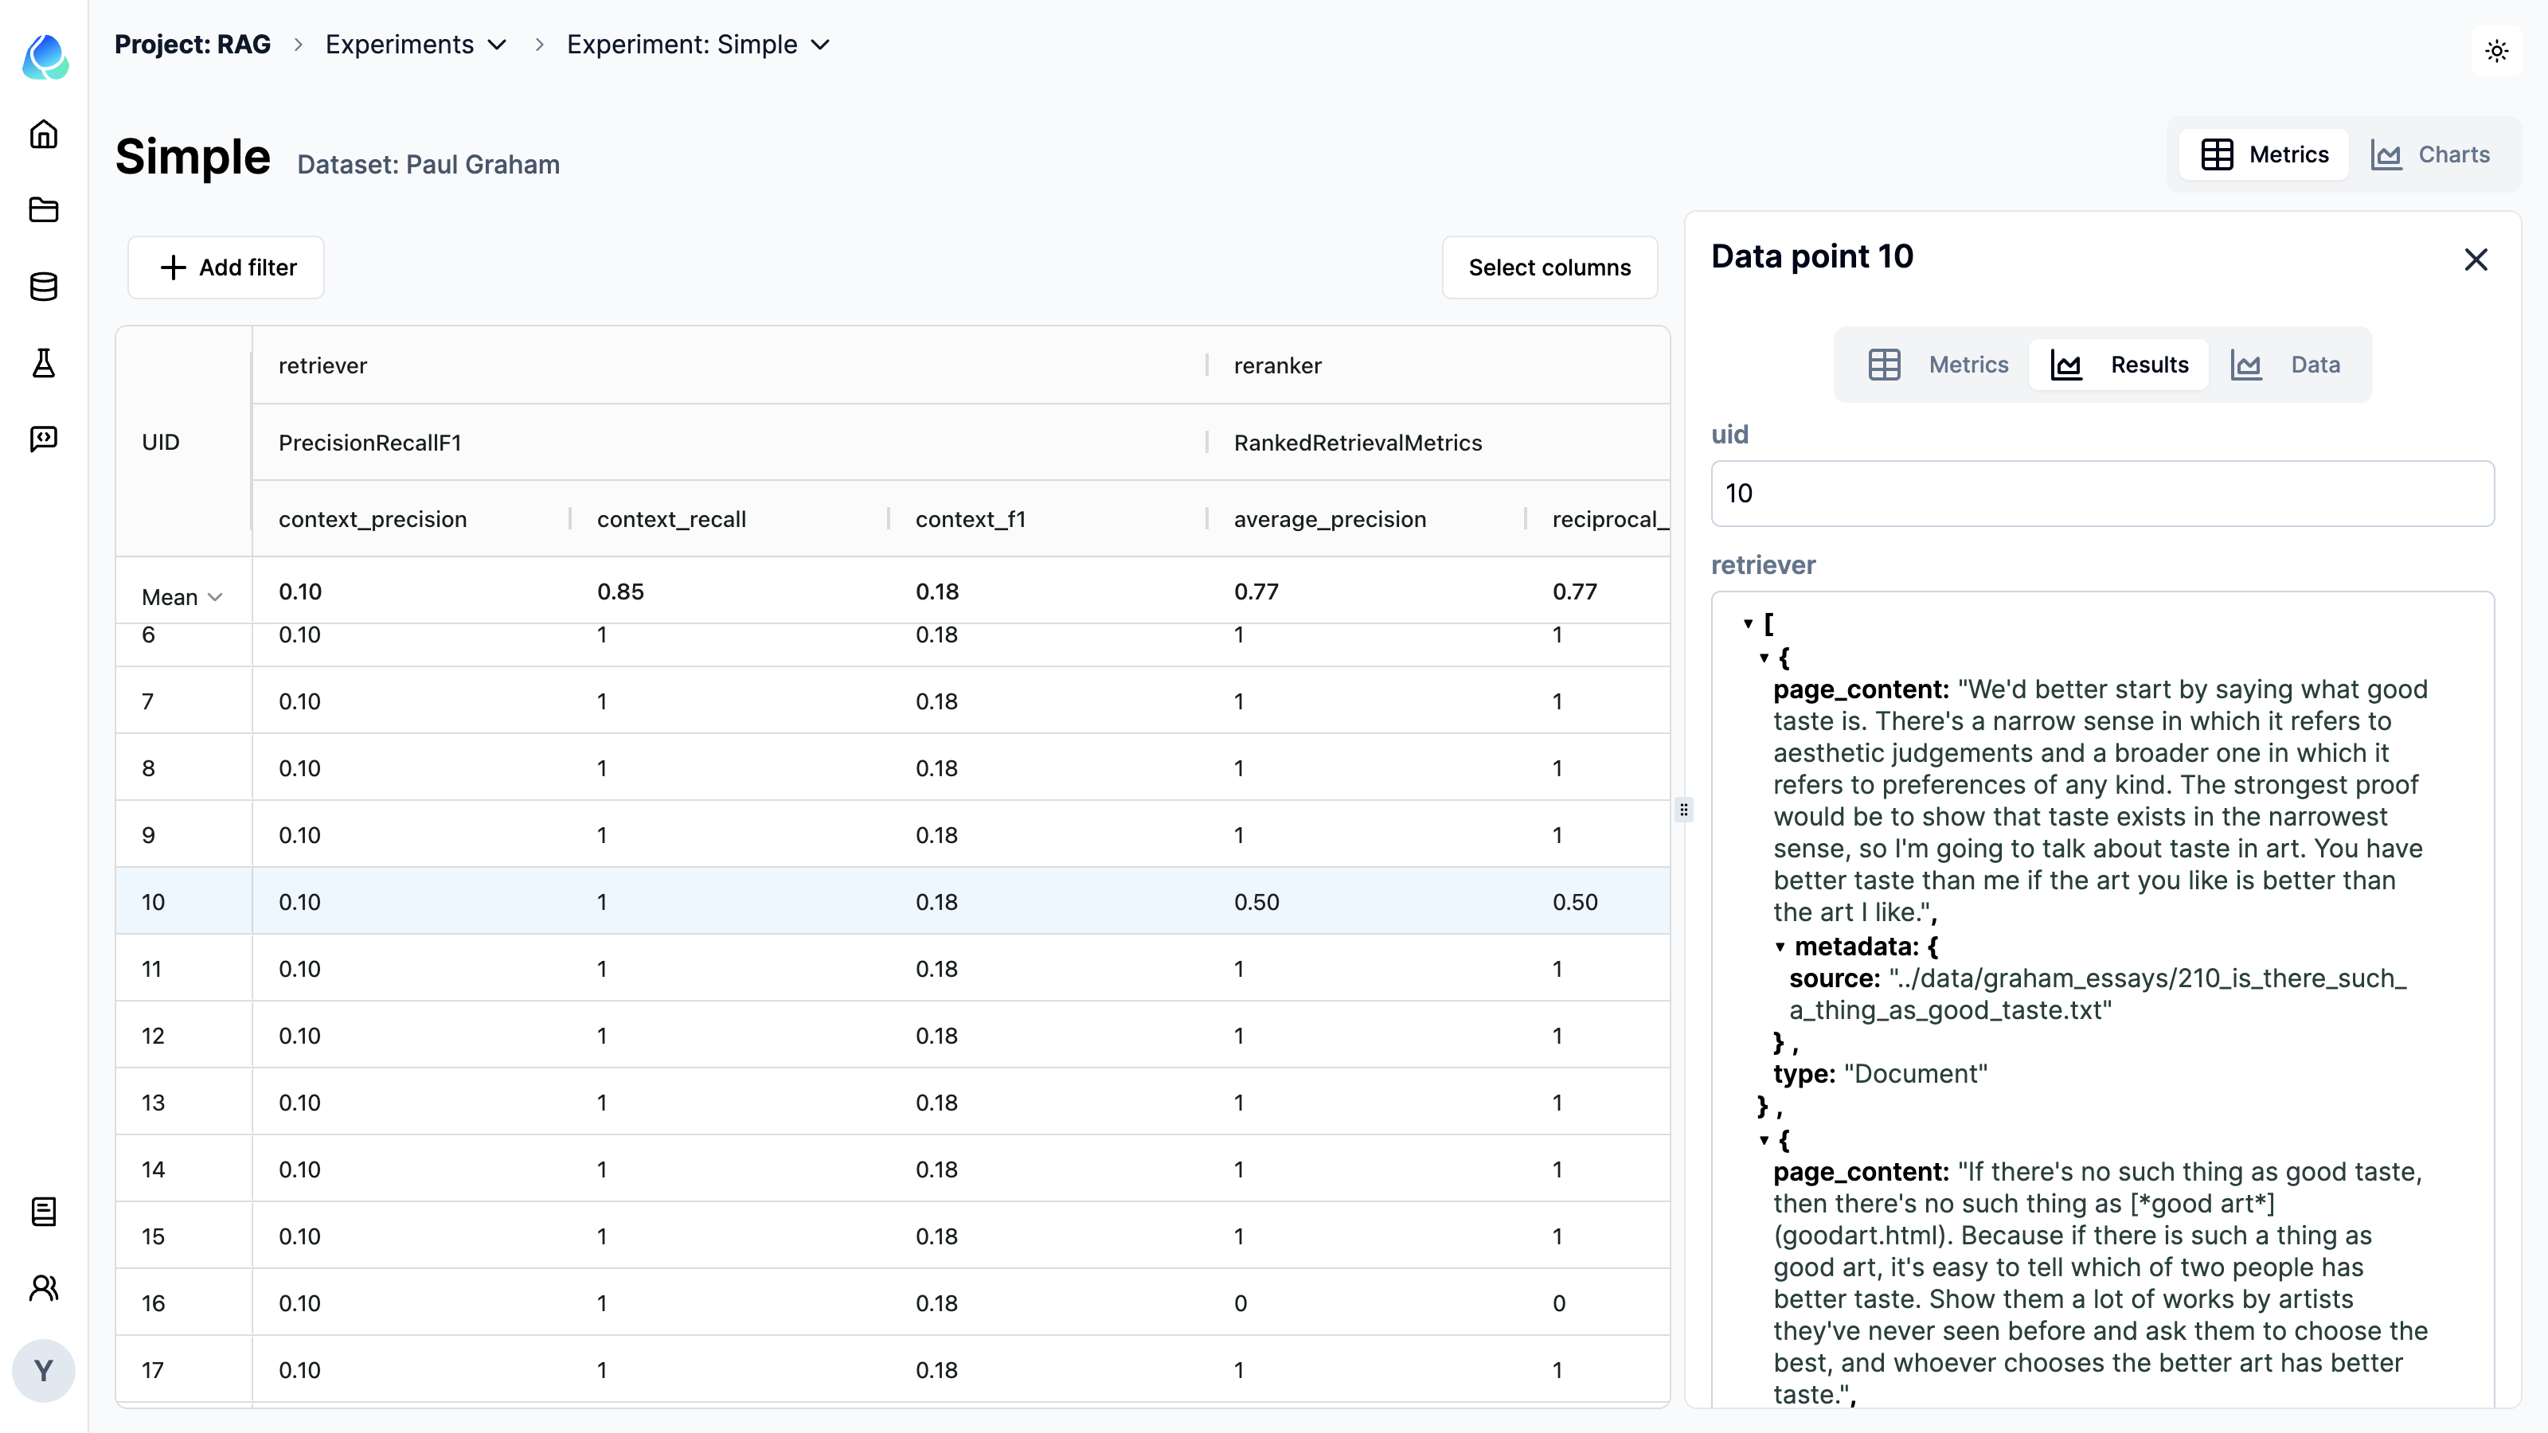Screen dimensions: 2548x1433
Task: Click the flask/experiments sidebar icon
Action: pyautogui.click(x=47, y=364)
